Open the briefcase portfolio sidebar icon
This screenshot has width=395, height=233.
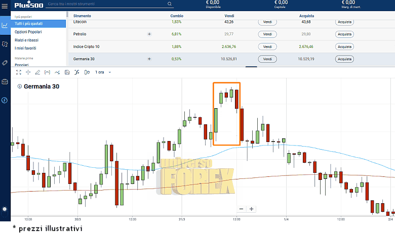pyautogui.click(x=5, y=81)
